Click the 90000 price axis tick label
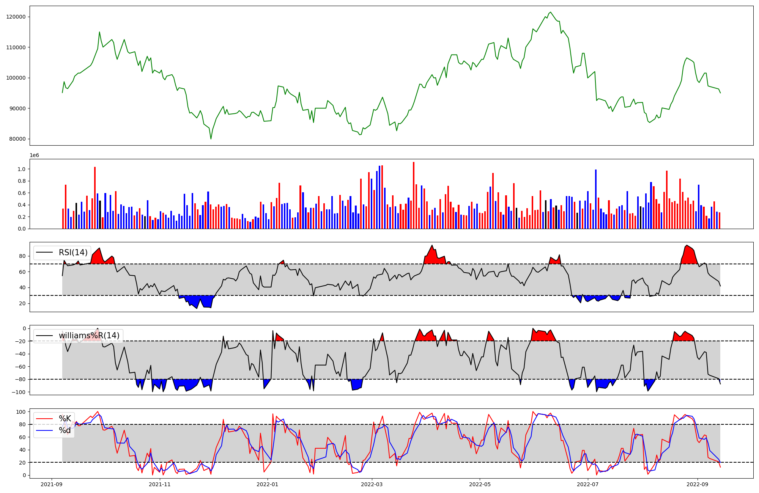 (x=17, y=109)
